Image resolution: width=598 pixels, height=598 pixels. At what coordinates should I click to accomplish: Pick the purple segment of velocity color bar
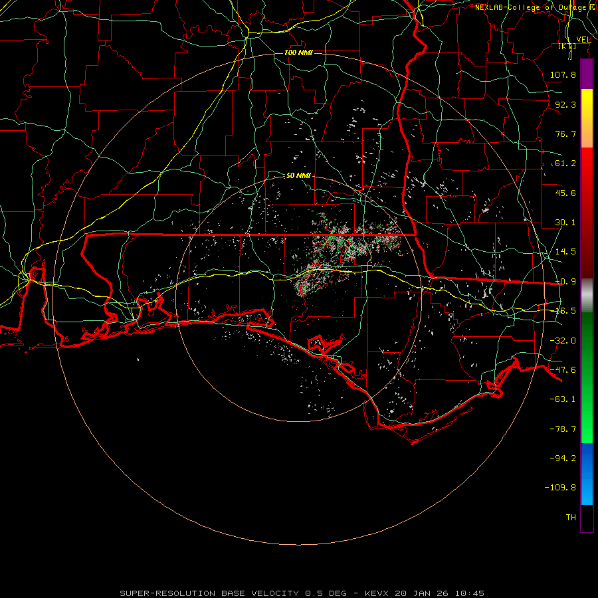click(x=587, y=74)
